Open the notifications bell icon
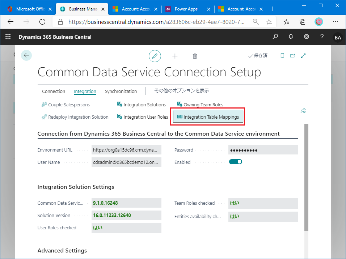 (291, 37)
